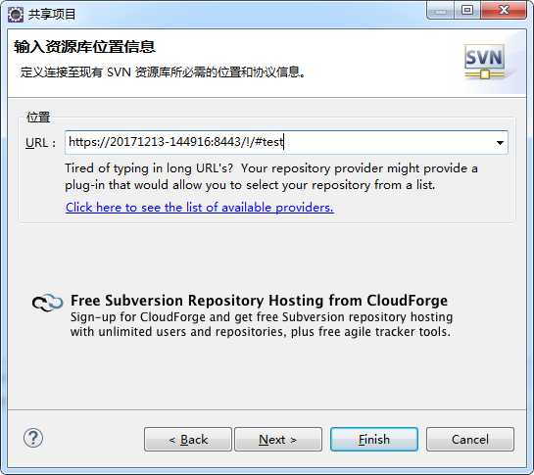Click the URL field label
534x475 pixels.
pos(40,143)
